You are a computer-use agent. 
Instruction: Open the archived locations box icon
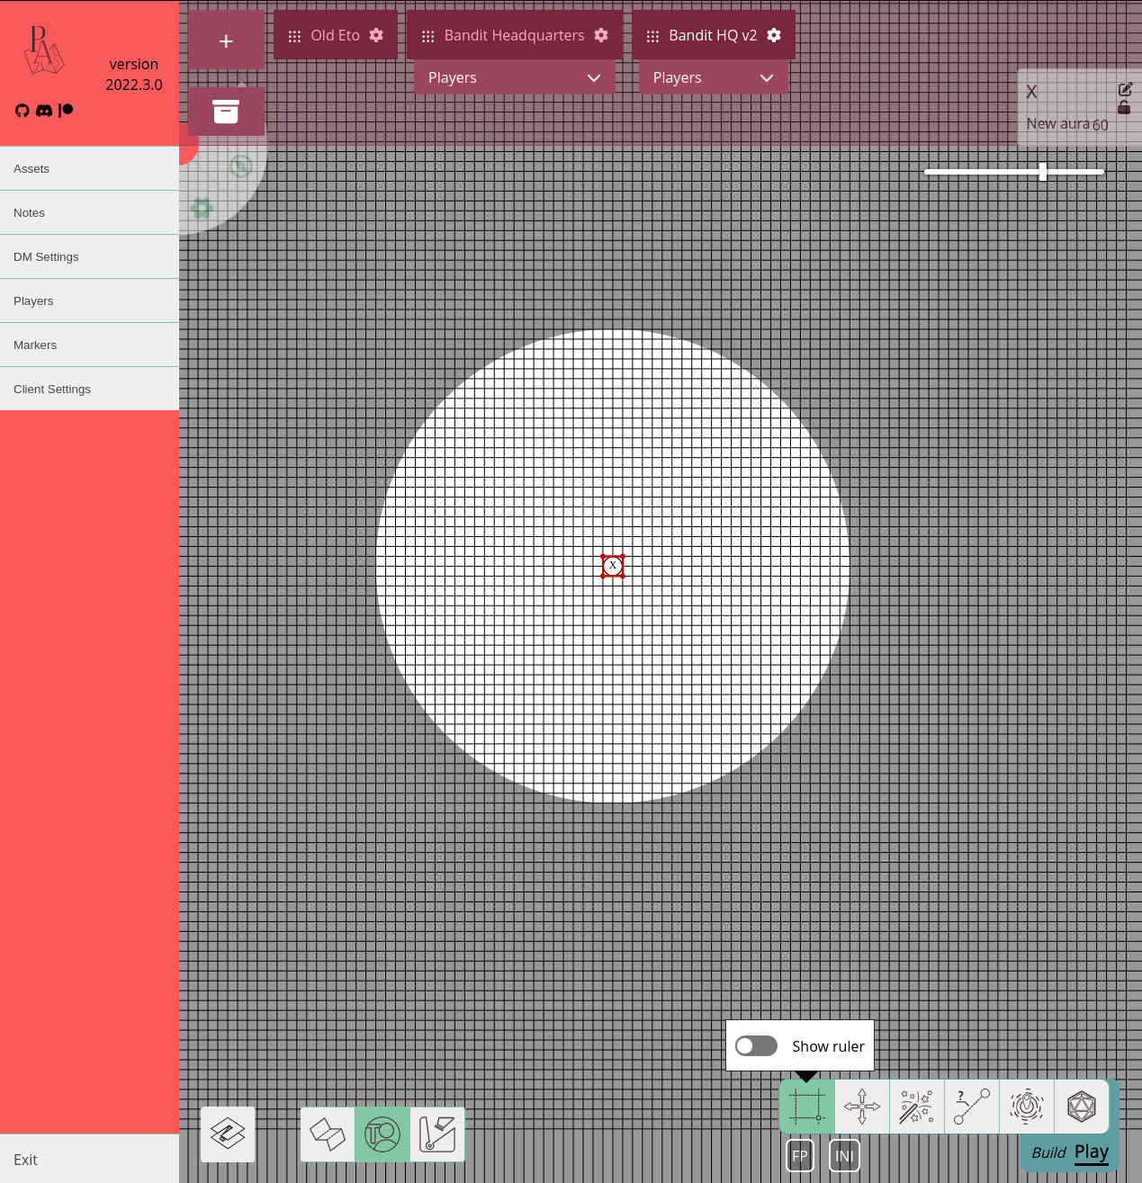click(x=226, y=112)
